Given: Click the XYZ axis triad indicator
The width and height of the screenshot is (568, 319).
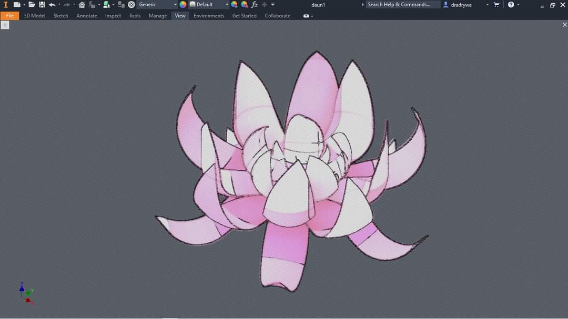Looking at the screenshot, I should [26, 294].
